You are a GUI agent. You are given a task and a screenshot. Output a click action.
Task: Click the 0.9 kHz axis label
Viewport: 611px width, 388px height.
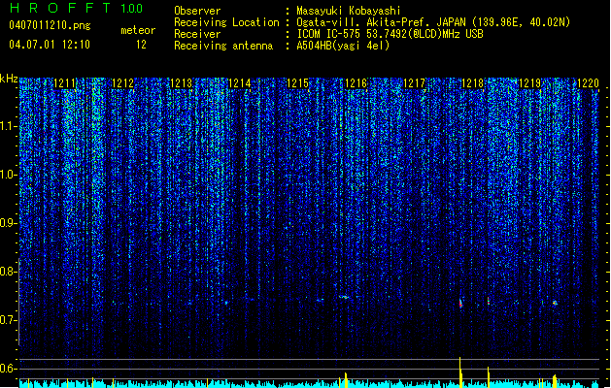9,223
